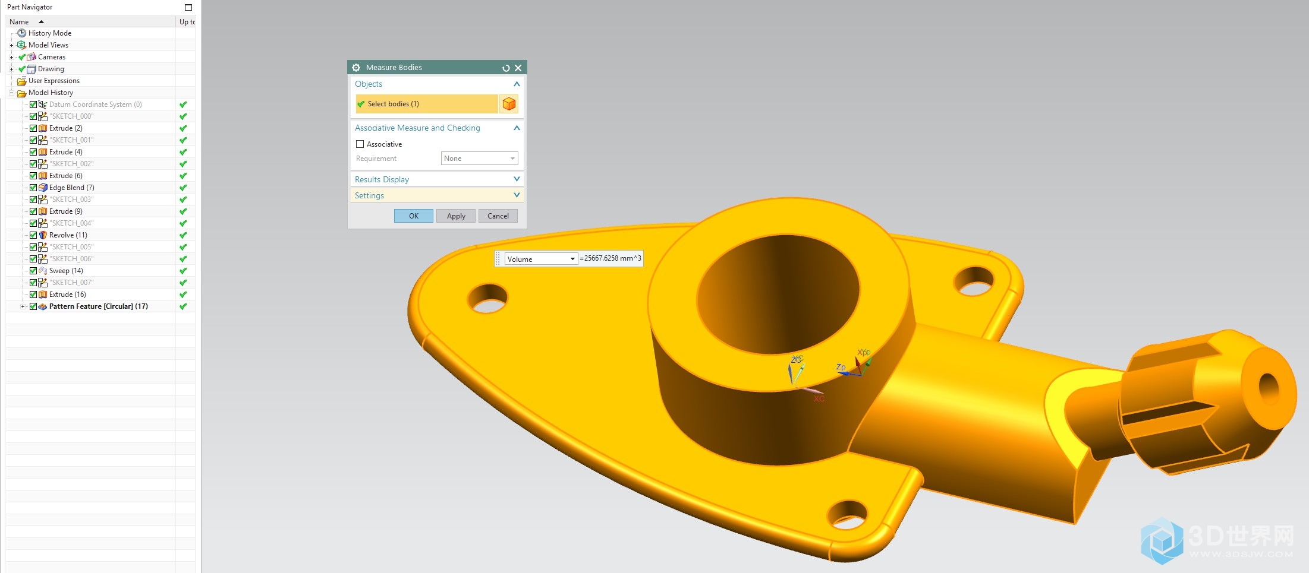Image resolution: width=1309 pixels, height=573 pixels.
Task: Uncheck the Extrude (2) checkbox
Action: 33,128
